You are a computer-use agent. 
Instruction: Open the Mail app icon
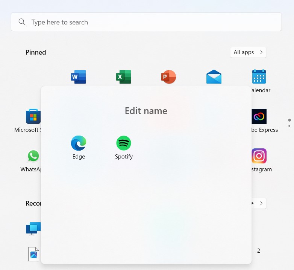tap(214, 76)
